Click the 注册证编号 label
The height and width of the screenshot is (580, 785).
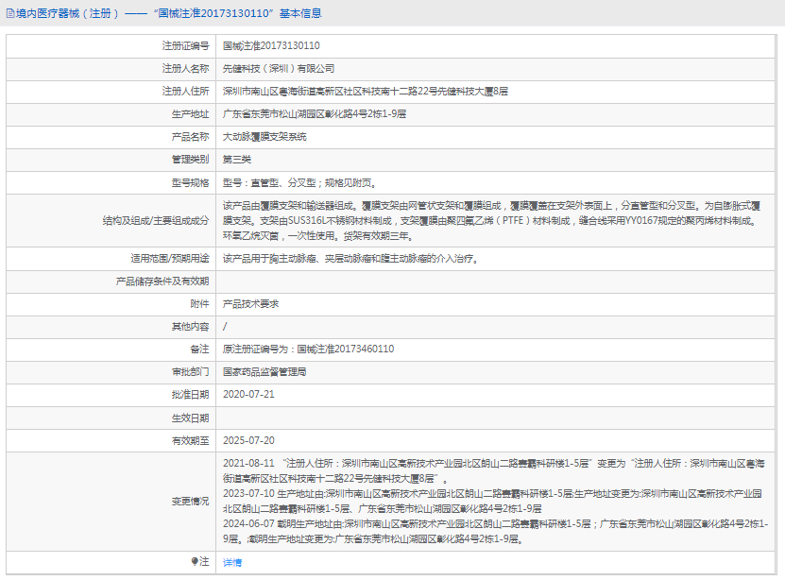tap(185, 45)
